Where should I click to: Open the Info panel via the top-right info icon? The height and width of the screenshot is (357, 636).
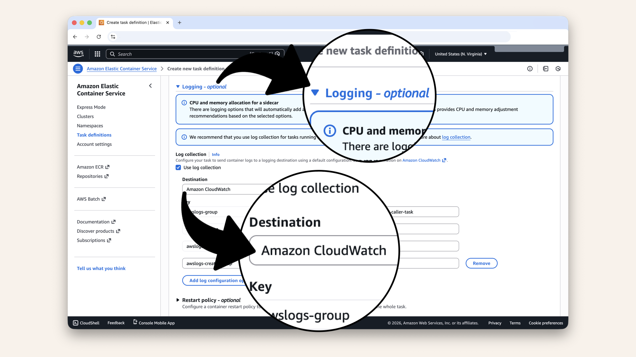coord(530,68)
